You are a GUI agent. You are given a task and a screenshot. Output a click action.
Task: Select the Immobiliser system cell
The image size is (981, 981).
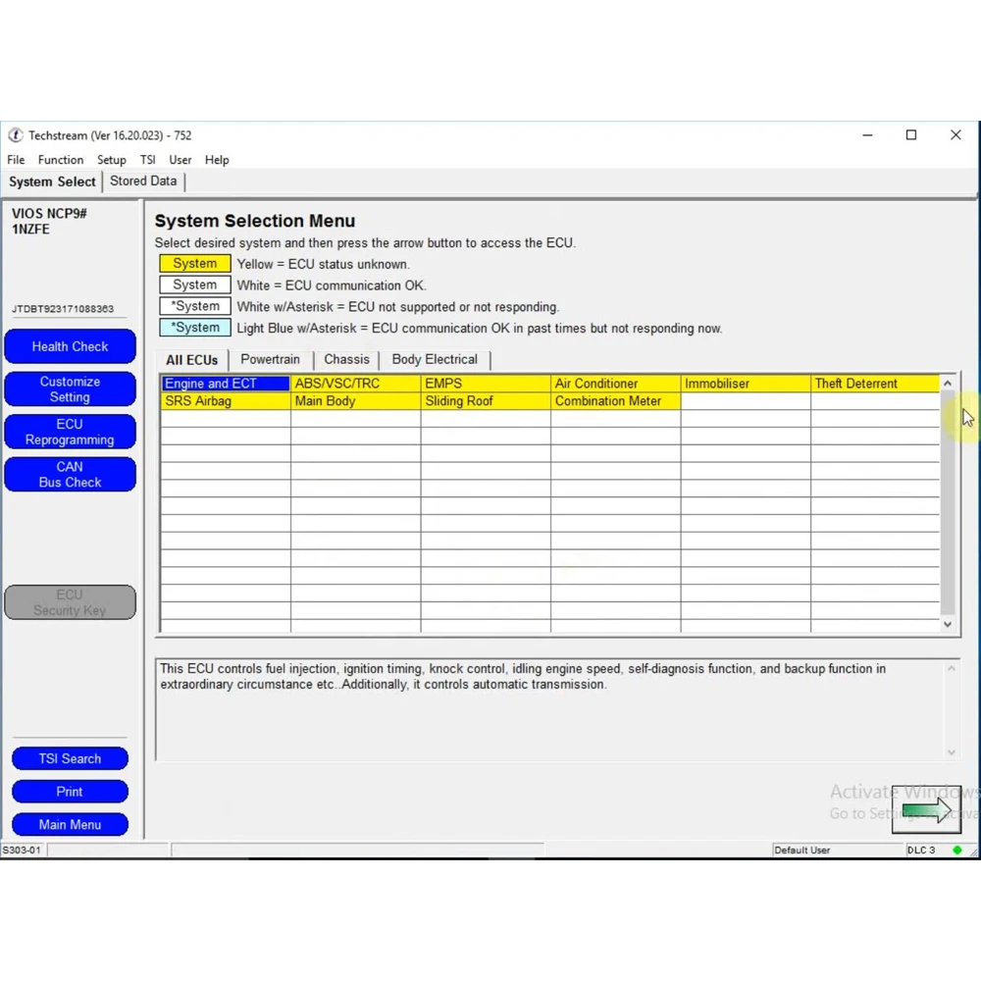tap(746, 383)
